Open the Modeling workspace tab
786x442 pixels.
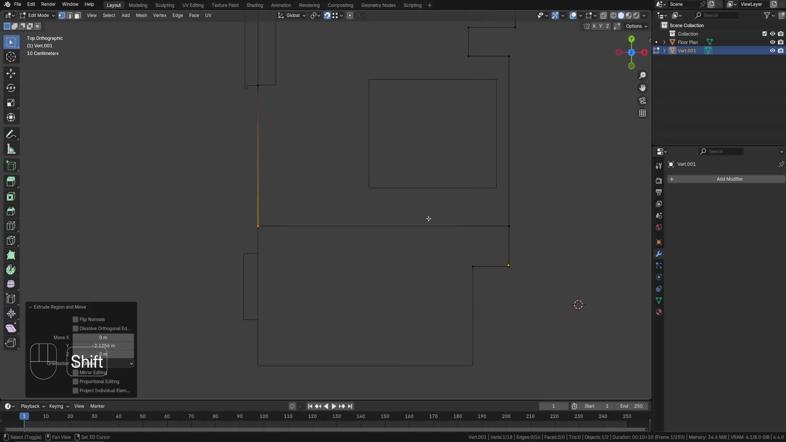point(138,5)
